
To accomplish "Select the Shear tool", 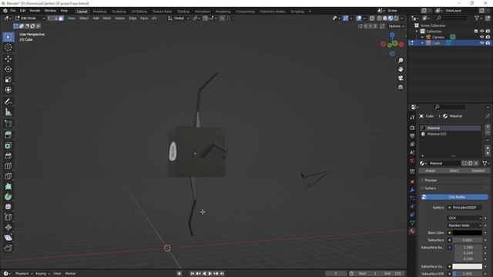I will (x=8, y=238).
